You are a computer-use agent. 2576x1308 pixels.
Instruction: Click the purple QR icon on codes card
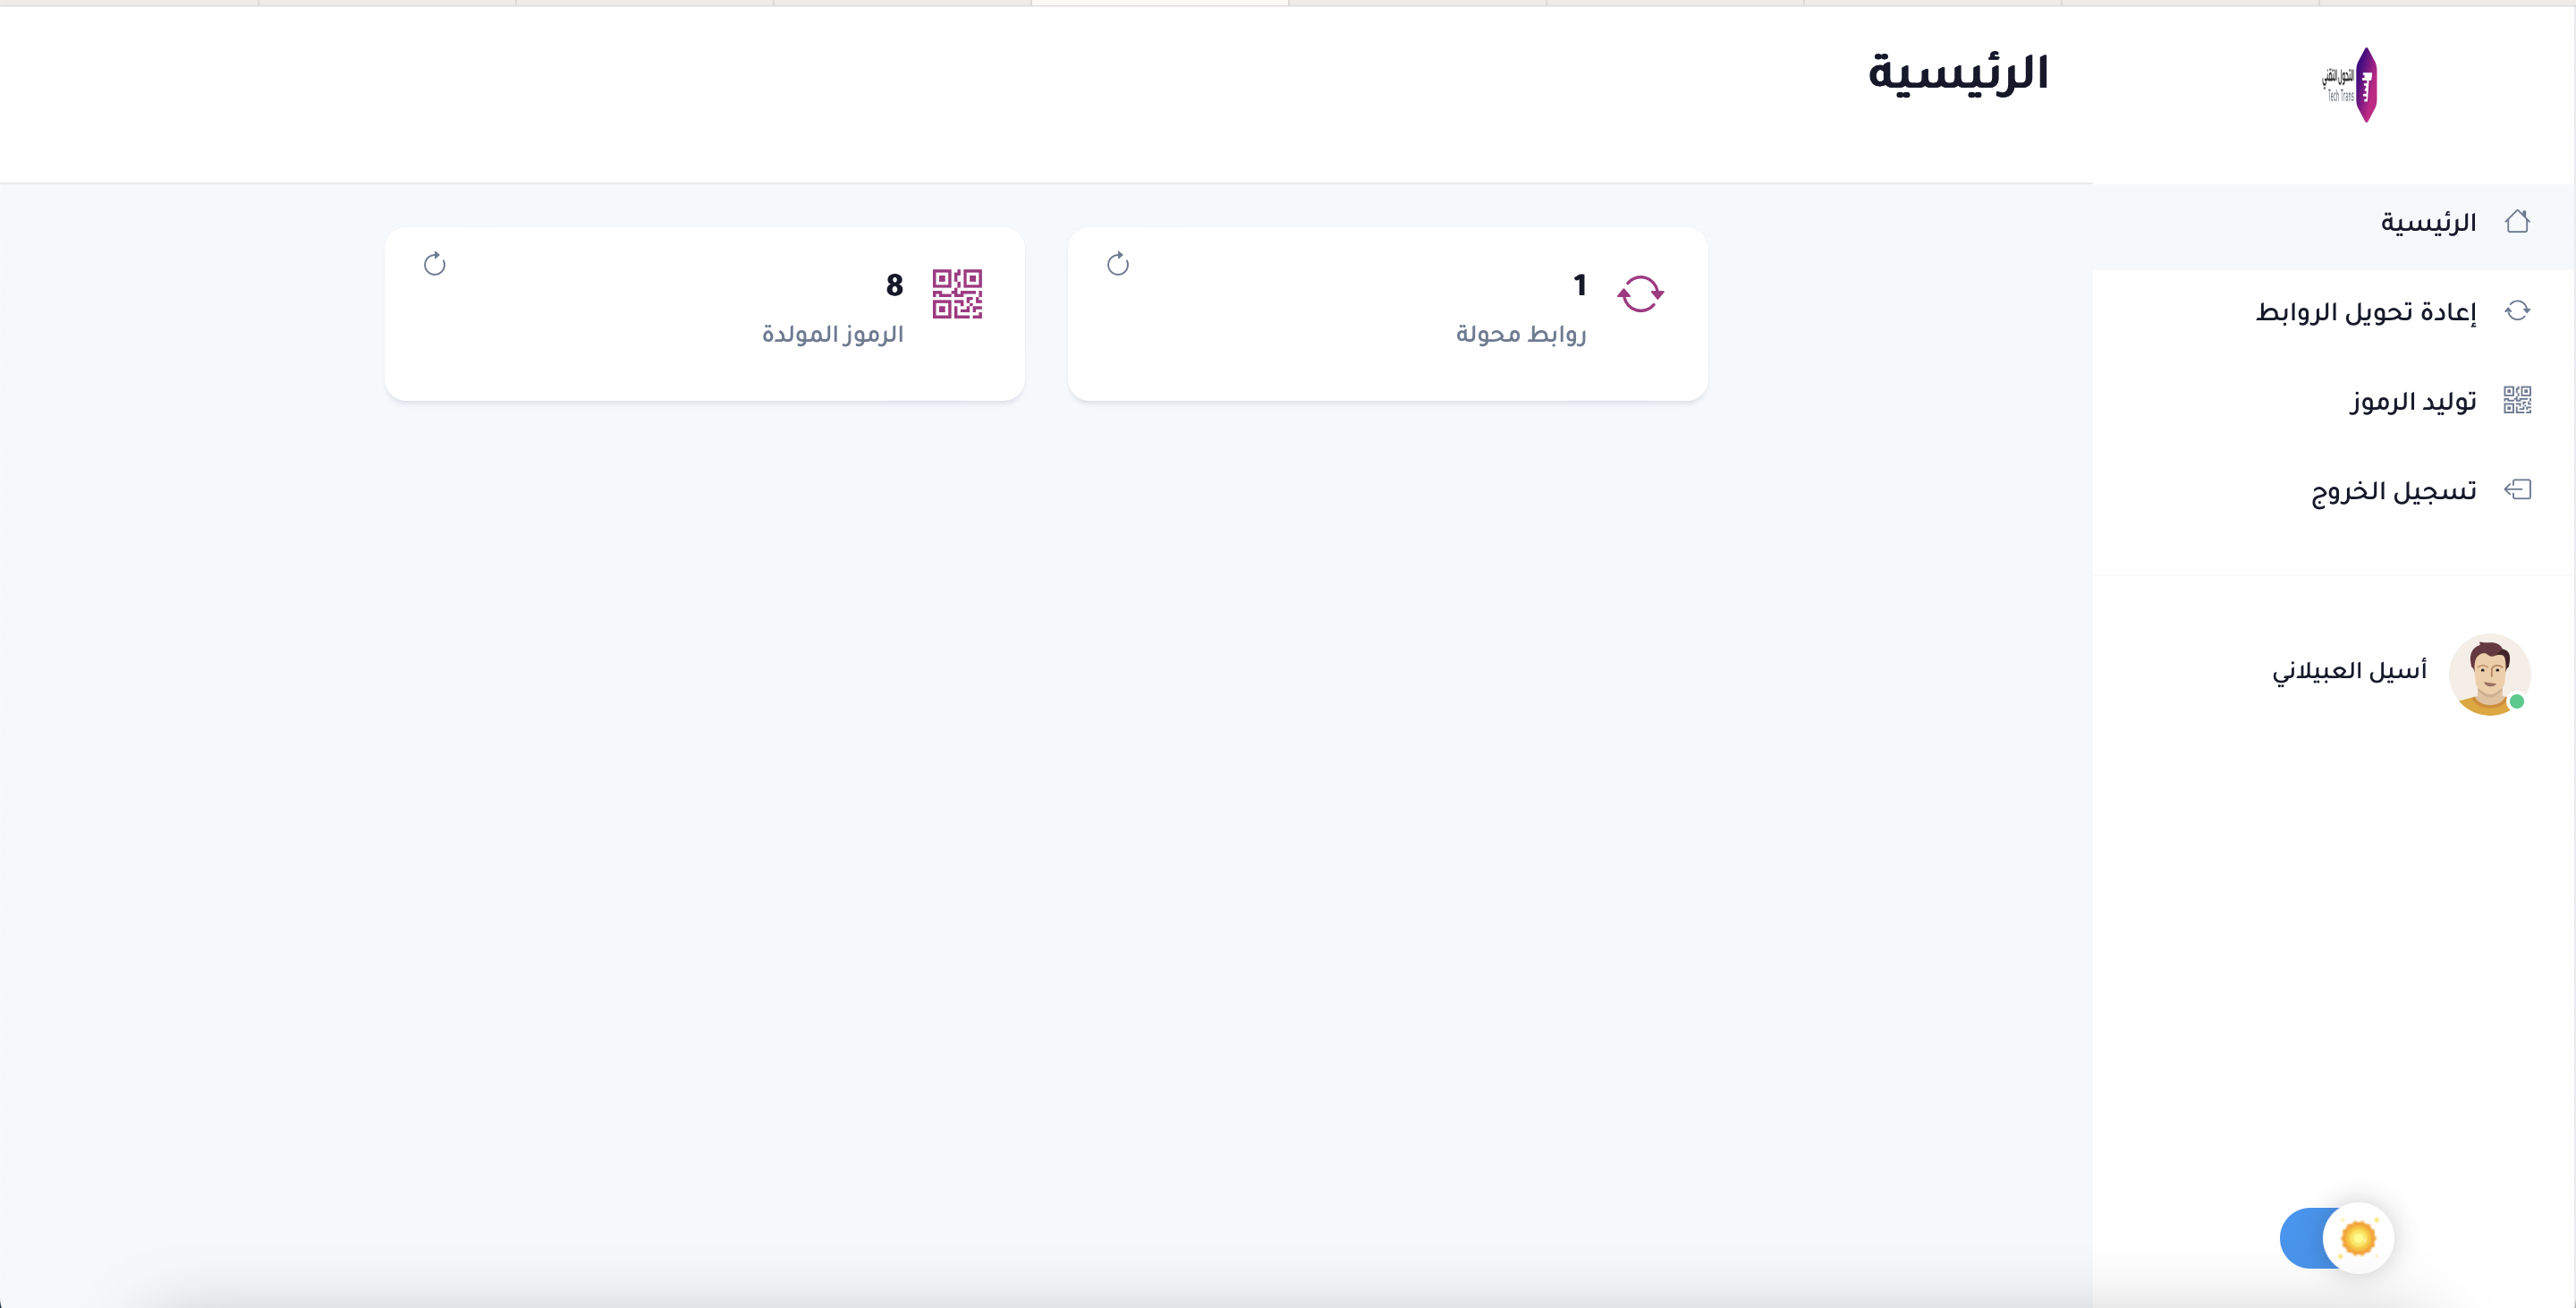pos(957,294)
